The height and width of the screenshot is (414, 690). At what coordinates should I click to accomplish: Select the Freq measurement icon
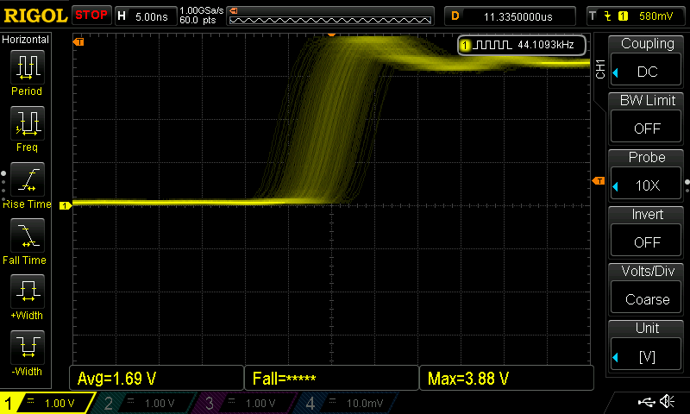tap(27, 124)
